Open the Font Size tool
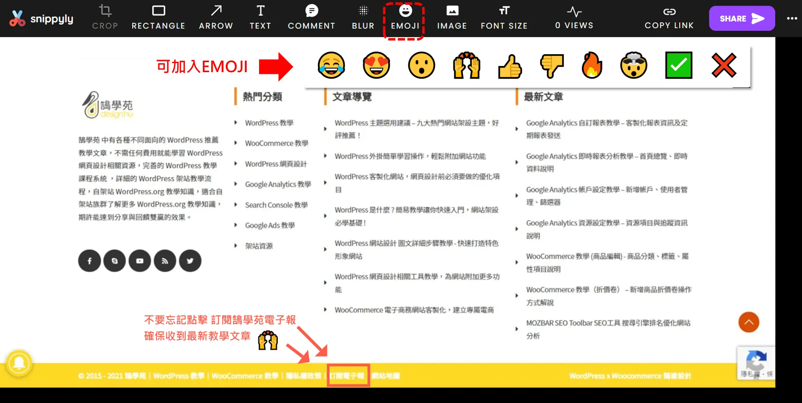Viewport: 802px width, 403px height. click(x=504, y=17)
